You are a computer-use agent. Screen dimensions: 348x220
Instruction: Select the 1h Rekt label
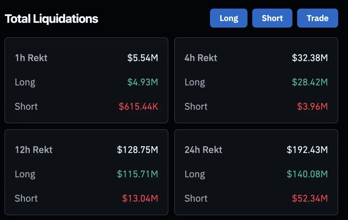click(x=31, y=58)
